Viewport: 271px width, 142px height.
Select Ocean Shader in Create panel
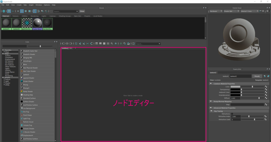pyautogui.click(x=37, y=81)
